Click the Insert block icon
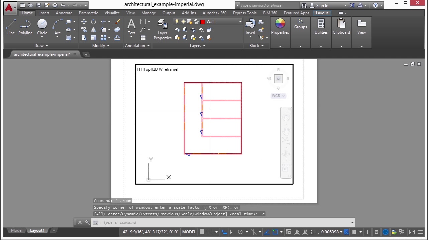Viewport: 428px width, 240px height. point(250,27)
